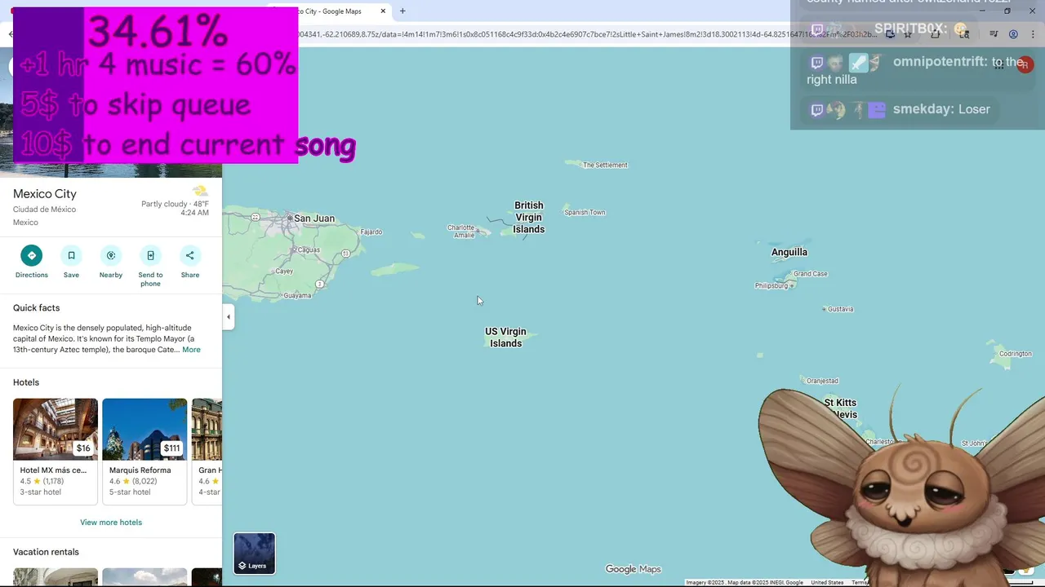Open the browser profile icon

(1013, 34)
